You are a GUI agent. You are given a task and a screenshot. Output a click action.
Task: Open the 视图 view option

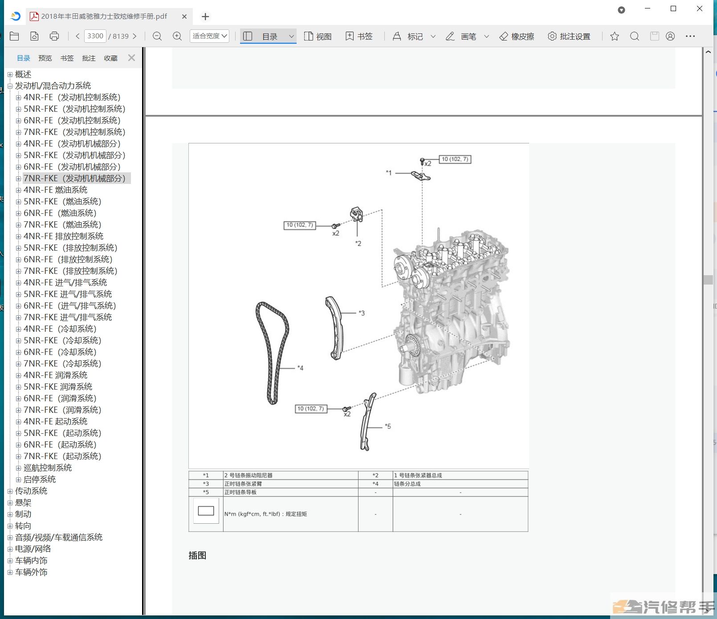pyautogui.click(x=318, y=37)
